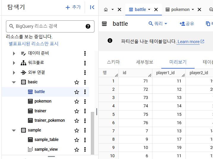This screenshot has width=213, height=159.
Task: Switch to the 세부정보 tab
Action: [145, 62]
